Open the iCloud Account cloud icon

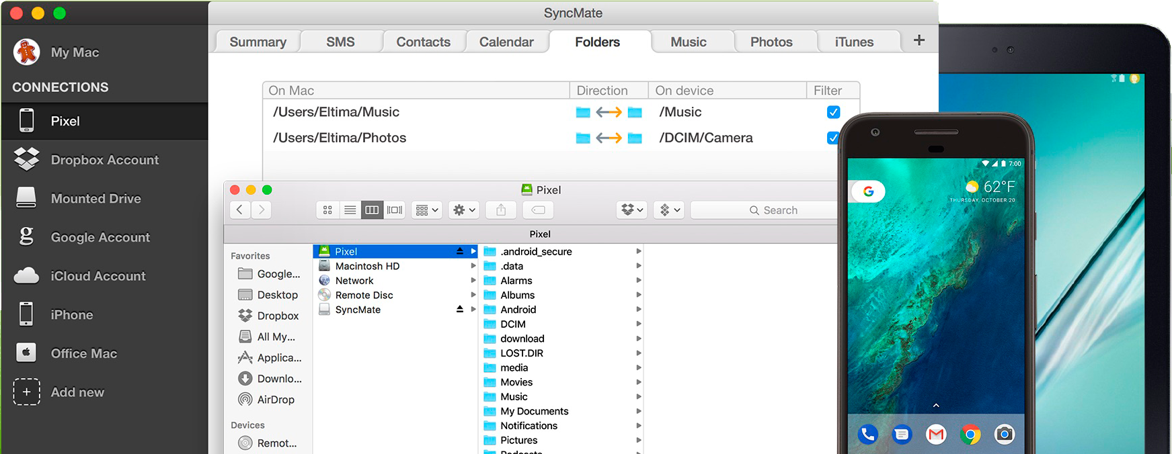(26, 275)
